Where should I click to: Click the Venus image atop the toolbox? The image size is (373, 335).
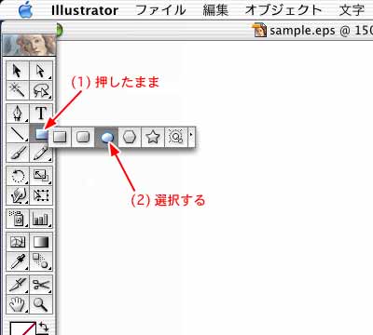29,45
